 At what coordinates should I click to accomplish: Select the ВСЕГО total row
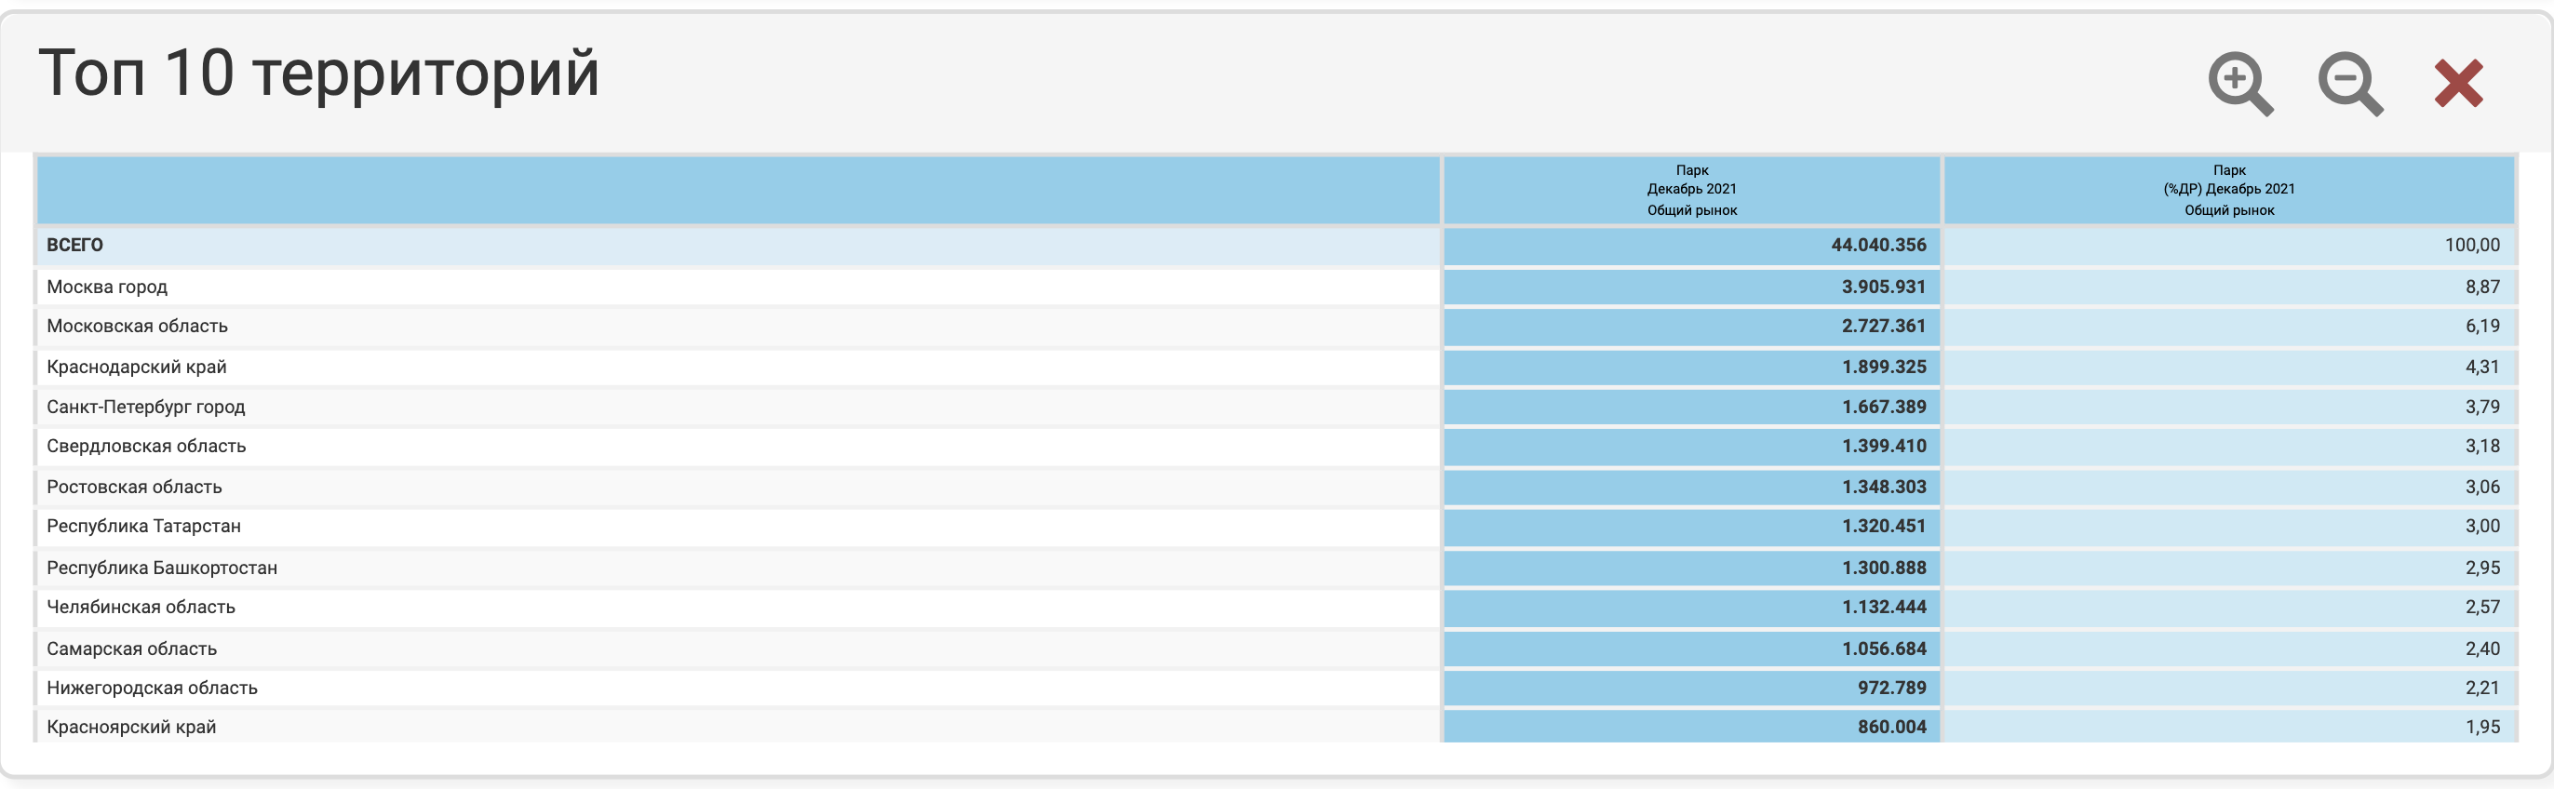pyautogui.click(x=75, y=246)
